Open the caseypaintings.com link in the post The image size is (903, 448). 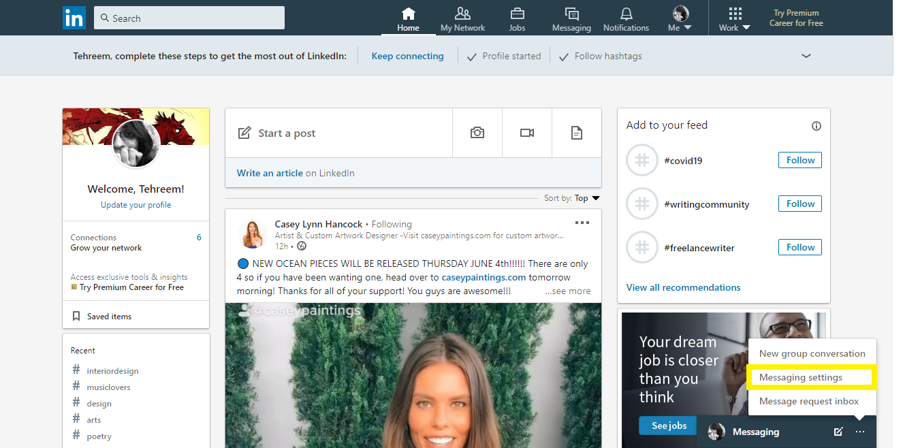(484, 277)
